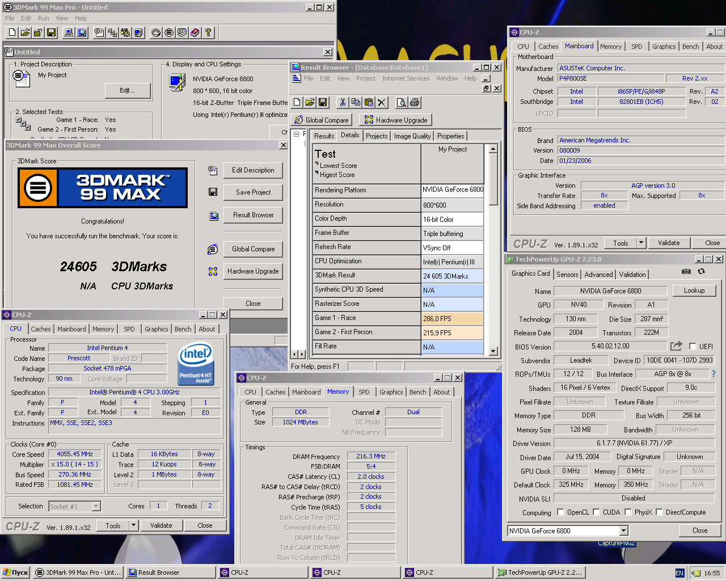Click Edit... button under Project Description
The image size is (726, 581).
tap(127, 90)
